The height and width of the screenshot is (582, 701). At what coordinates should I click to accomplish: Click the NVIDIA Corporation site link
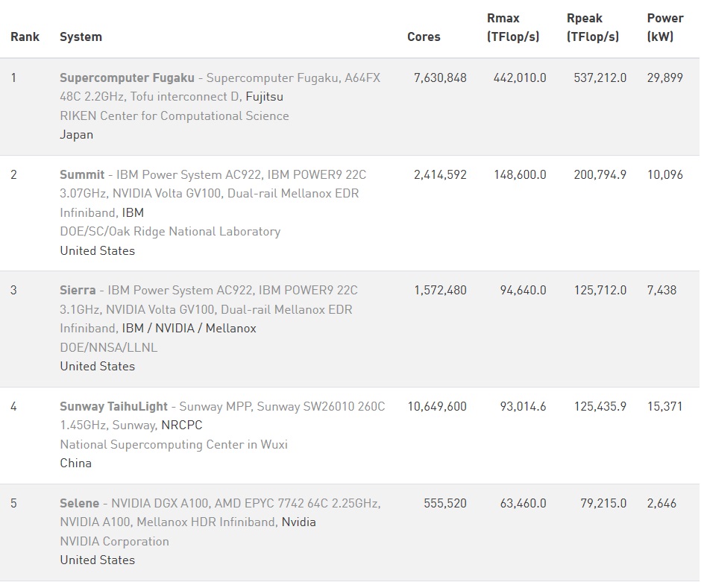pos(114,541)
